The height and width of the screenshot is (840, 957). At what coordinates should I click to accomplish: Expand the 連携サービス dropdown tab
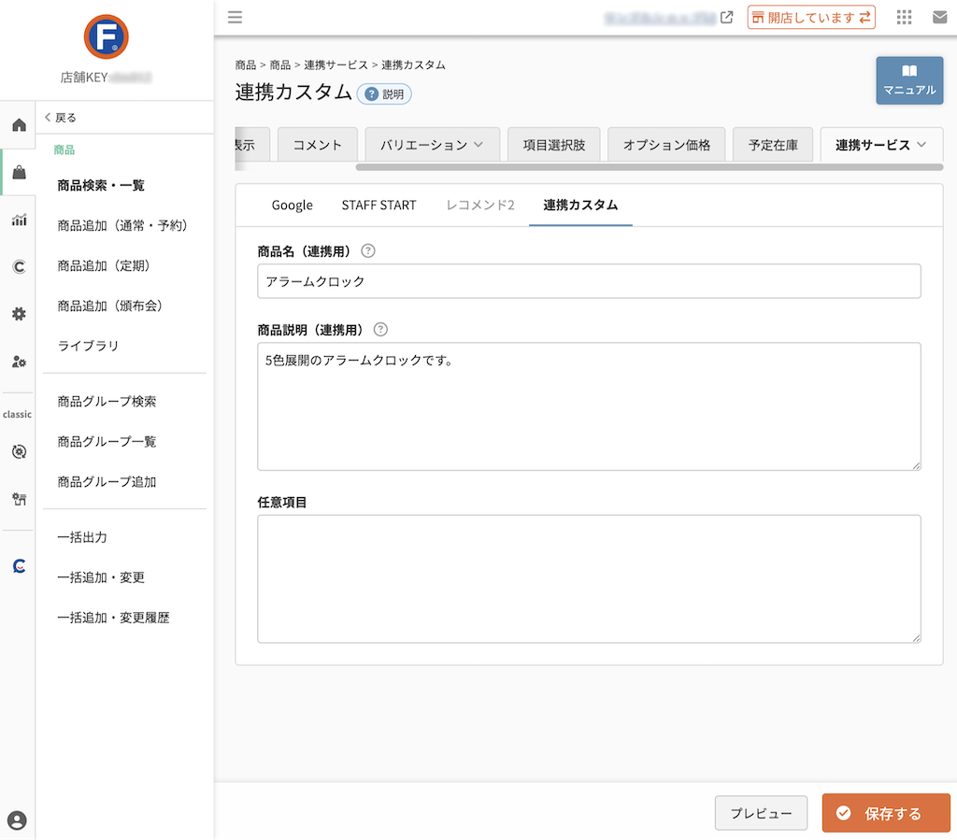click(881, 145)
